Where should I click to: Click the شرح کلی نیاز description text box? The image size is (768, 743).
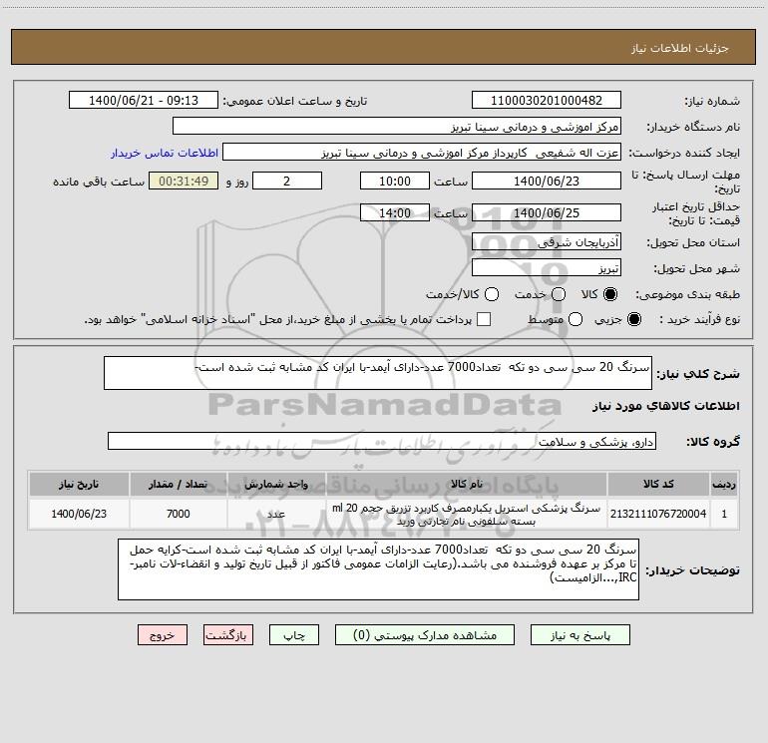pos(378,373)
